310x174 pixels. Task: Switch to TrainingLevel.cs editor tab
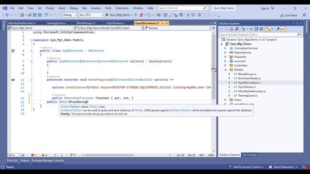(x=56, y=23)
